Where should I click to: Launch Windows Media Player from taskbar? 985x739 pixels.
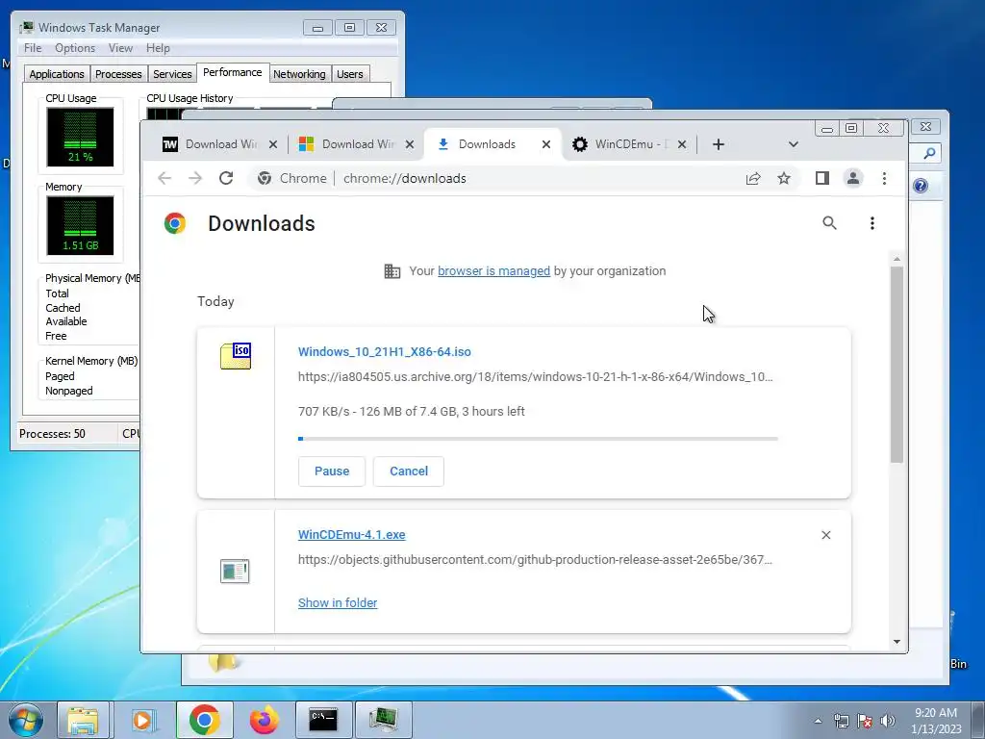click(x=142, y=720)
